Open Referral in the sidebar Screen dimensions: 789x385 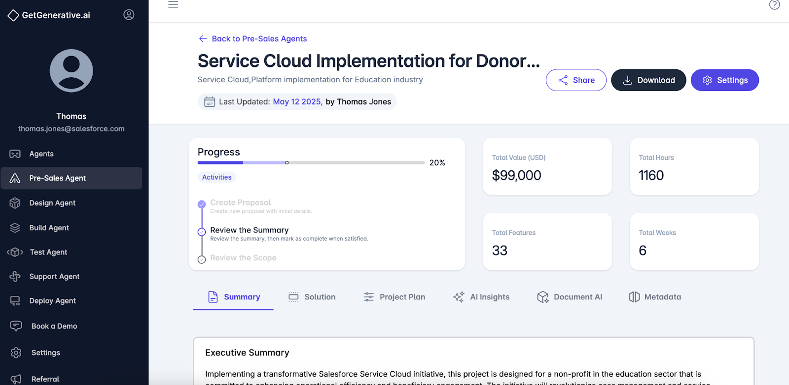pyautogui.click(x=72, y=379)
